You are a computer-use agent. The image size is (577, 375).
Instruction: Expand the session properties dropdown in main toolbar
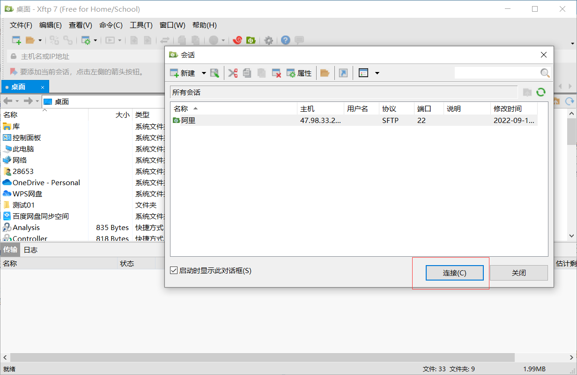point(95,40)
